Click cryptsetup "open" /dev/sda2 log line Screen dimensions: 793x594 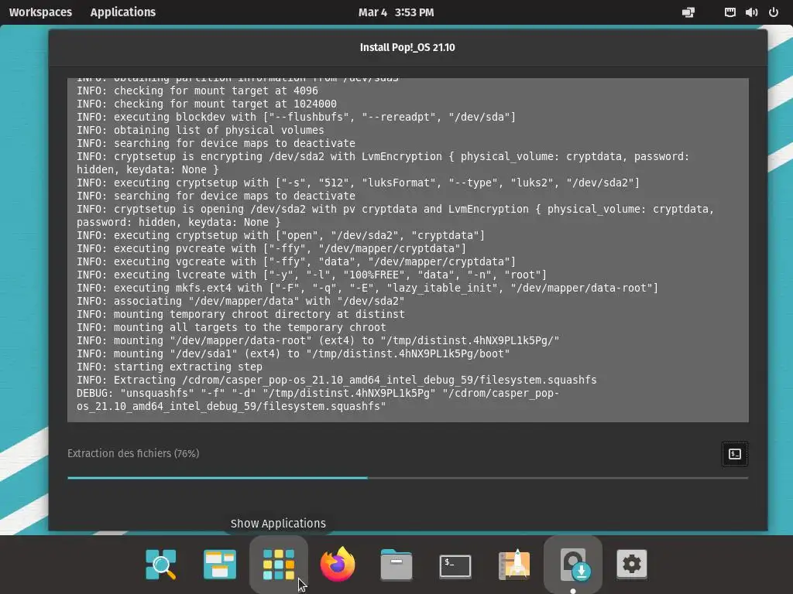point(280,235)
